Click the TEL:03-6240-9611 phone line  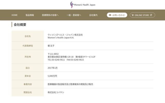tap(56, 60)
